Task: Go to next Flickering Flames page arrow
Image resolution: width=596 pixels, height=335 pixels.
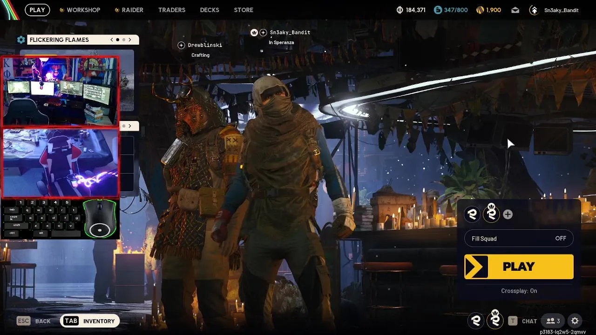Action: [x=130, y=40]
